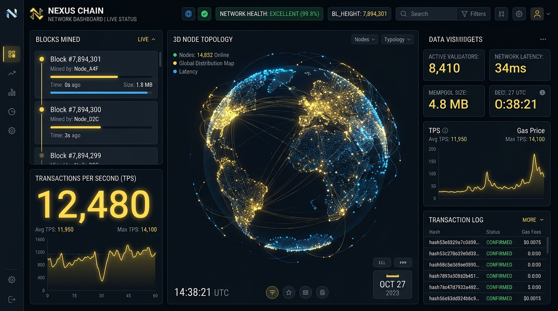558x311 pixels.
Task: Open the trend line analytics sidebar icon
Action: [x=12, y=73]
